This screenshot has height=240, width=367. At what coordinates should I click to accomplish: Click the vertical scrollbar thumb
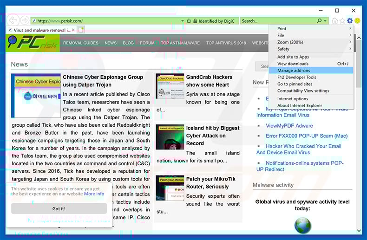[359, 65]
